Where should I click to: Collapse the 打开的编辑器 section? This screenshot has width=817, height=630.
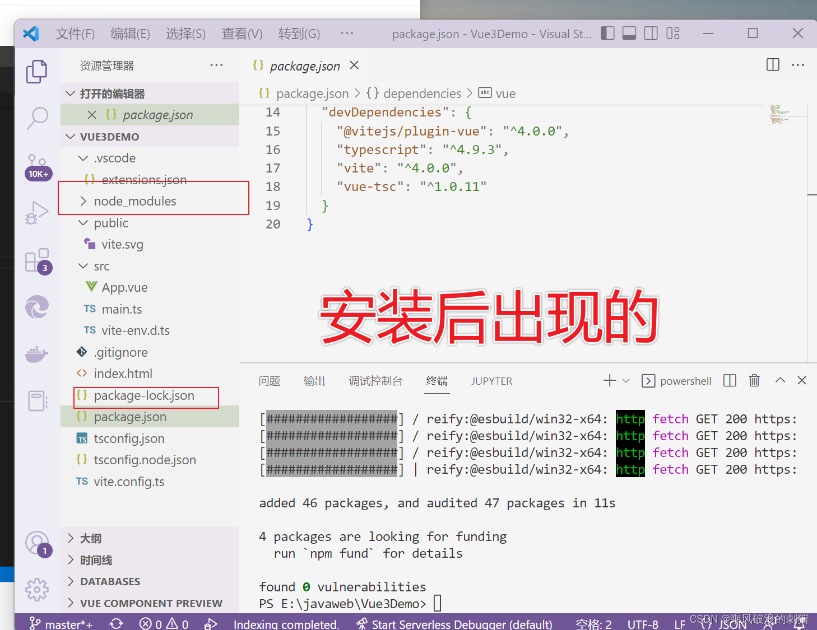150,94
